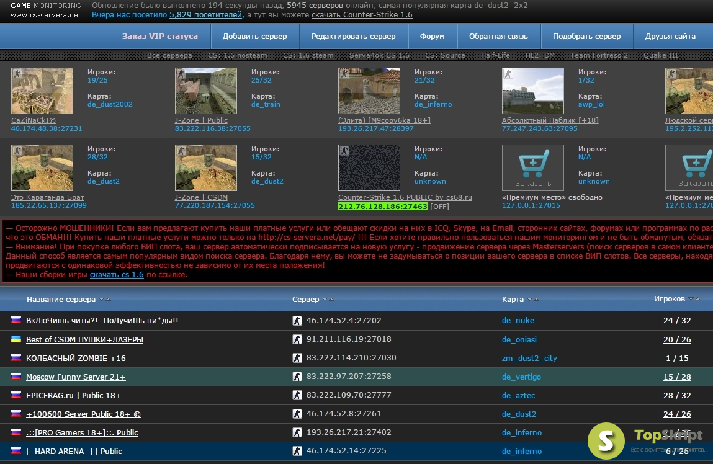This screenshot has height=464, width=713.
Task: Open the J-Zone | Public server link
Action: pyautogui.click(x=201, y=120)
